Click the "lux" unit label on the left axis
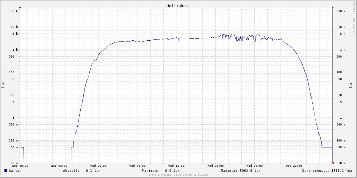The image size is (357, 178). (x=3, y=85)
